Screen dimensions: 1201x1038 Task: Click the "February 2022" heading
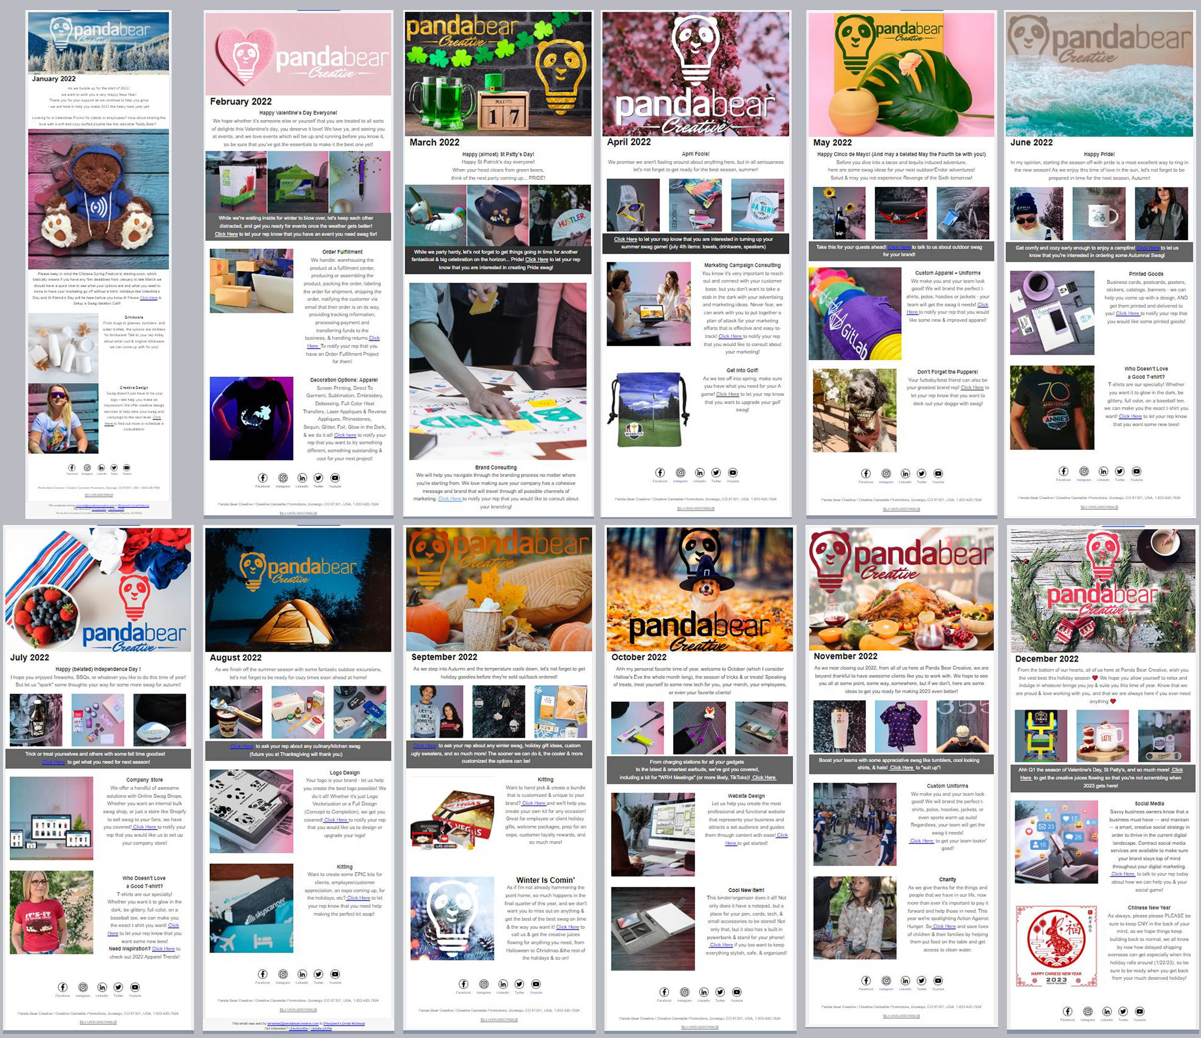(241, 101)
